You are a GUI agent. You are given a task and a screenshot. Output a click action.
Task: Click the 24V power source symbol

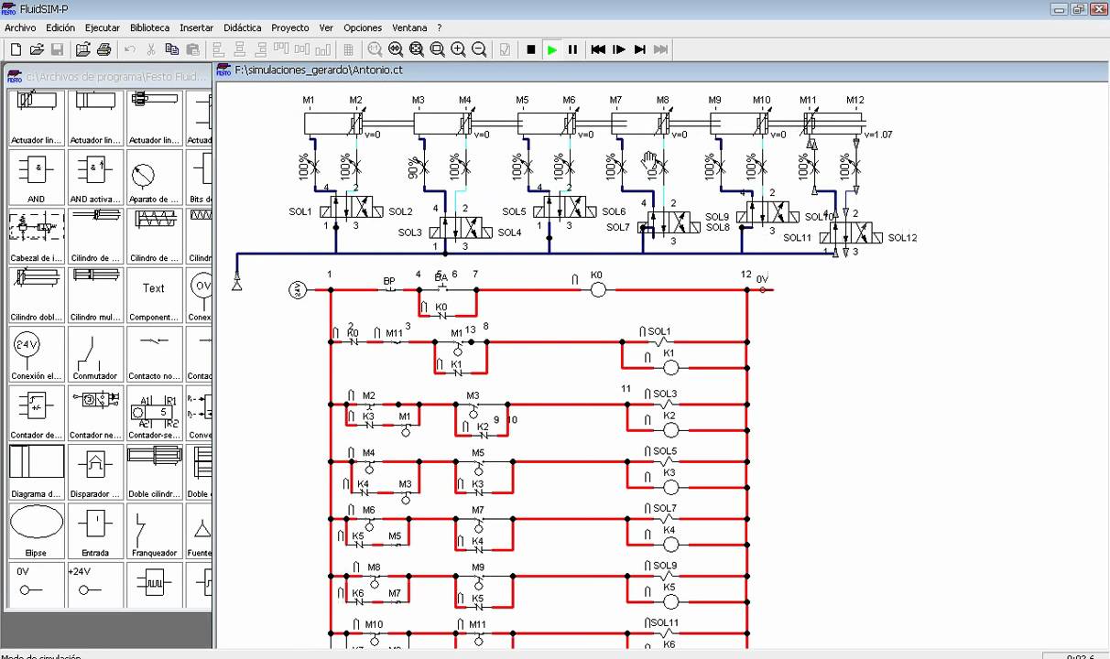[x=298, y=290]
